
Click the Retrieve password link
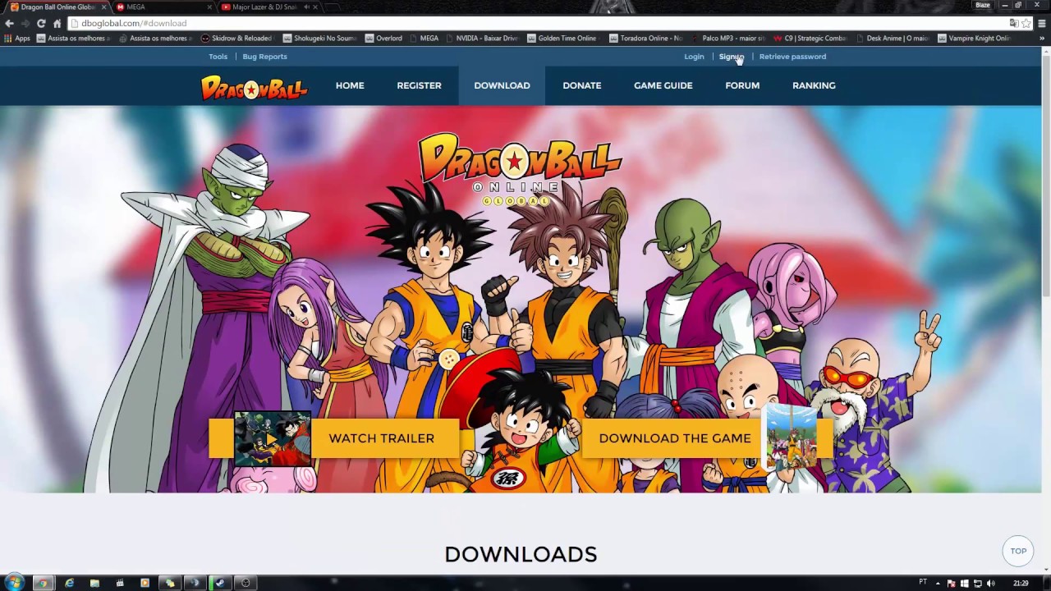click(792, 57)
